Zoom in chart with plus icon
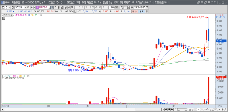This screenshot has height=112, width=228. point(222,109)
